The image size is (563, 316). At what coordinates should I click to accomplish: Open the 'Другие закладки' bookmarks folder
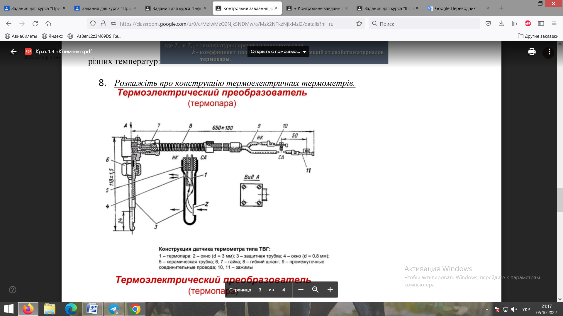pos(538,36)
